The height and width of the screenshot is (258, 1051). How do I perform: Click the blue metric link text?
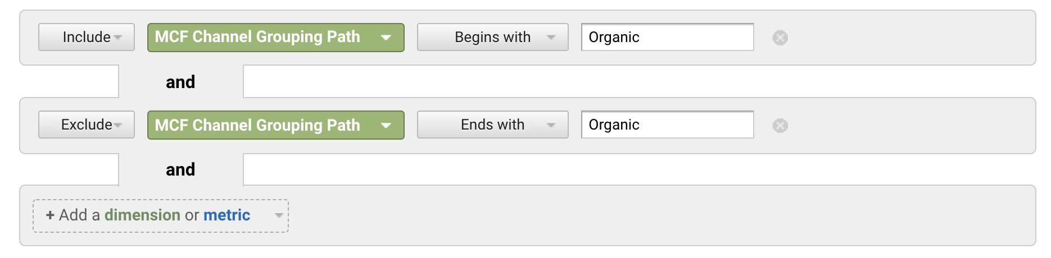[x=226, y=215]
